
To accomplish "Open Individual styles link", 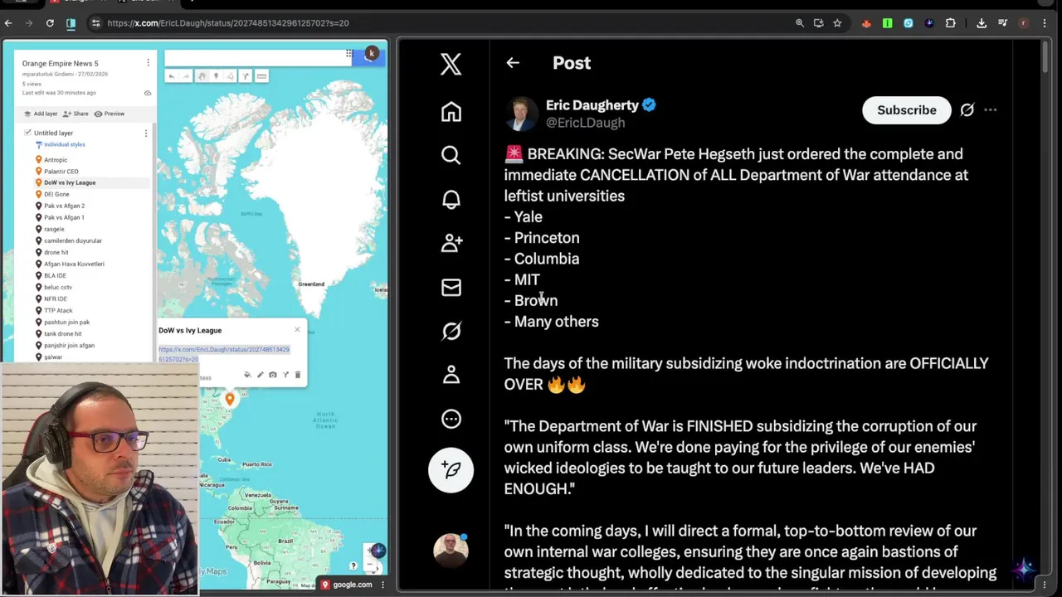I will tap(65, 144).
